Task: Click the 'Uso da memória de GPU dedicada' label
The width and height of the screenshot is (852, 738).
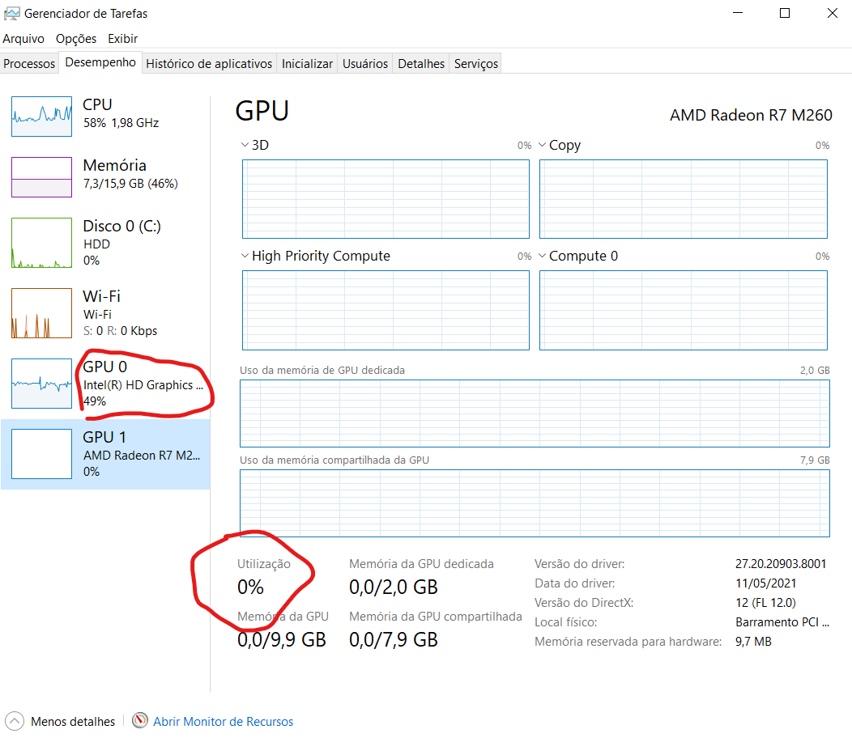Action: (322, 371)
